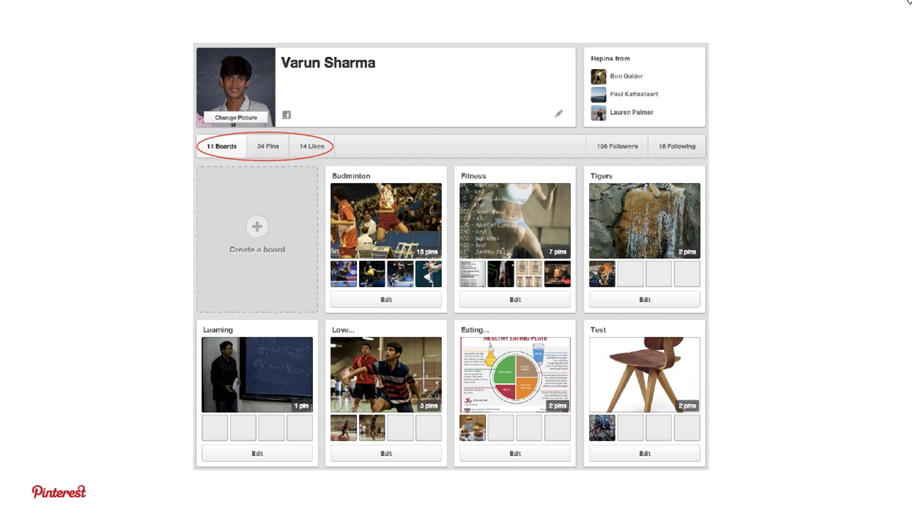Viewport: 912px width, 513px height.
Task: Open Lauren Palmer's profile avatar
Action: pyautogui.click(x=598, y=112)
